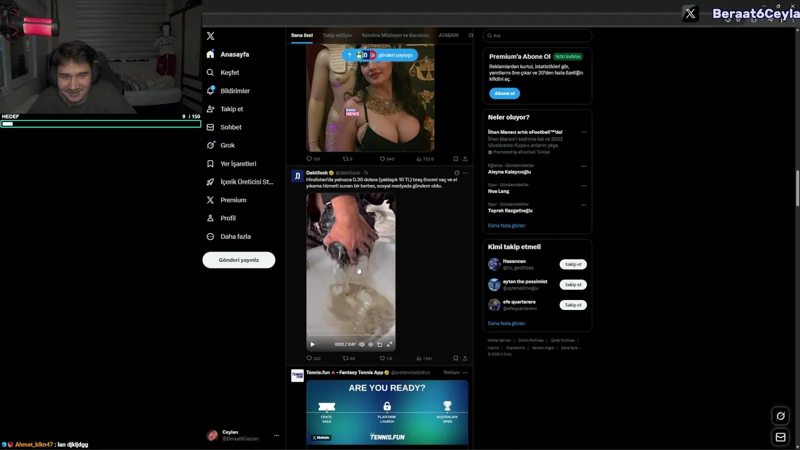
Task: Open more options for Noa Lang trend
Action: click(584, 186)
